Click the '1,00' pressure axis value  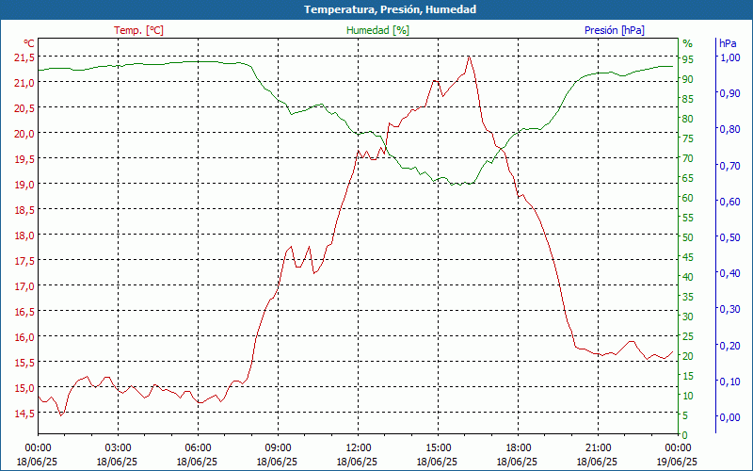(730, 57)
